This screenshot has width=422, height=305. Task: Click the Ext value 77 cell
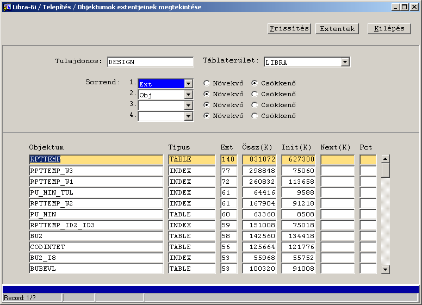(x=229, y=171)
